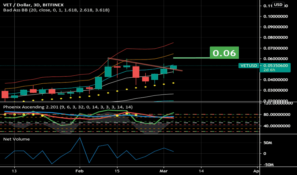The image size is (297, 175).
Task: Click the 0.10000000 price axis label
Action: pyautogui.click(x=276, y=17)
